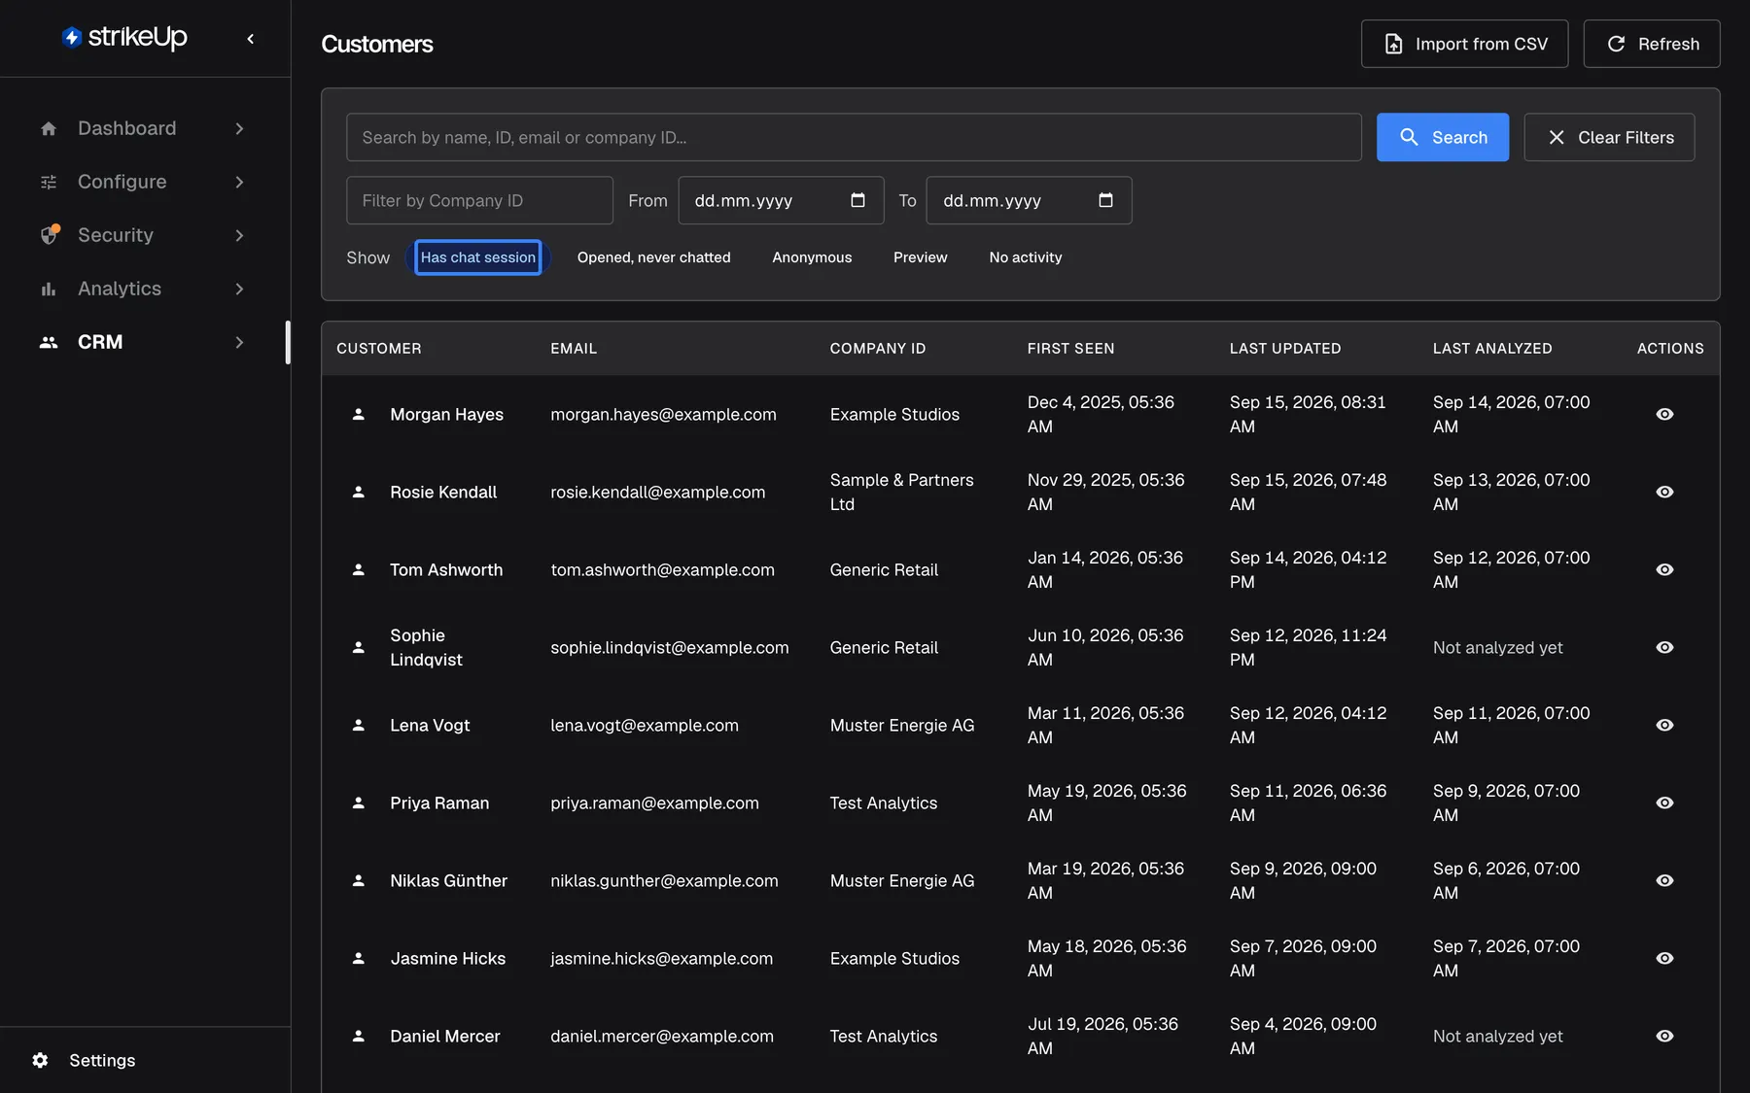
Task: Toggle the Preview filter
Action: click(x=921, y=257)
